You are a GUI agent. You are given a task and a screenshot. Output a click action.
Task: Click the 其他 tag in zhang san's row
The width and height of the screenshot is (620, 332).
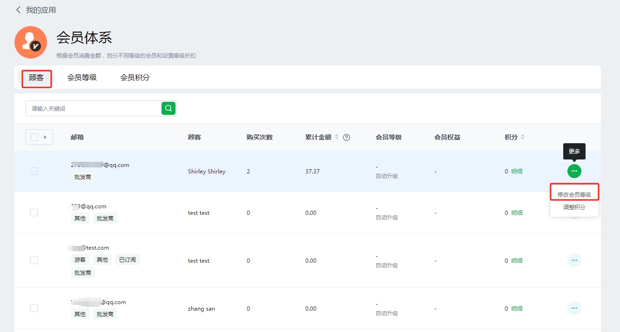[80, 314]
